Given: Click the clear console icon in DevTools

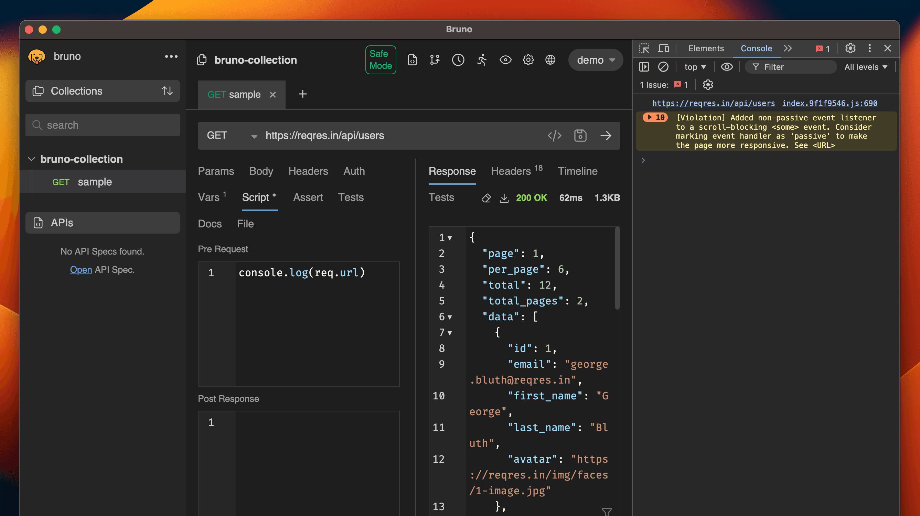Looking at the screenshot, I should (663, 67).
